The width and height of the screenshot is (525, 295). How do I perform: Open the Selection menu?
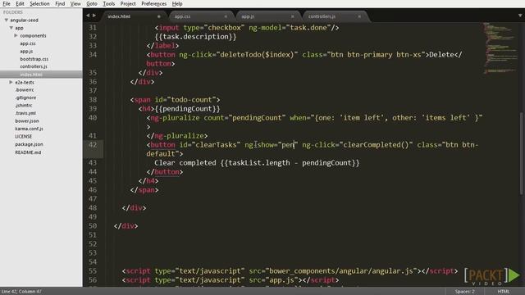(39, 3)
